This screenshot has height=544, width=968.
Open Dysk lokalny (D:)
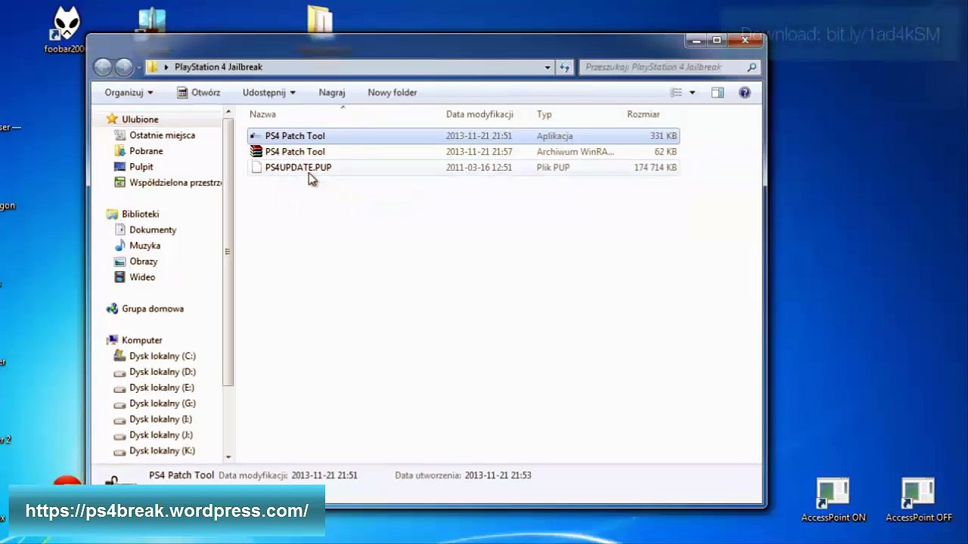coord(163,372)
